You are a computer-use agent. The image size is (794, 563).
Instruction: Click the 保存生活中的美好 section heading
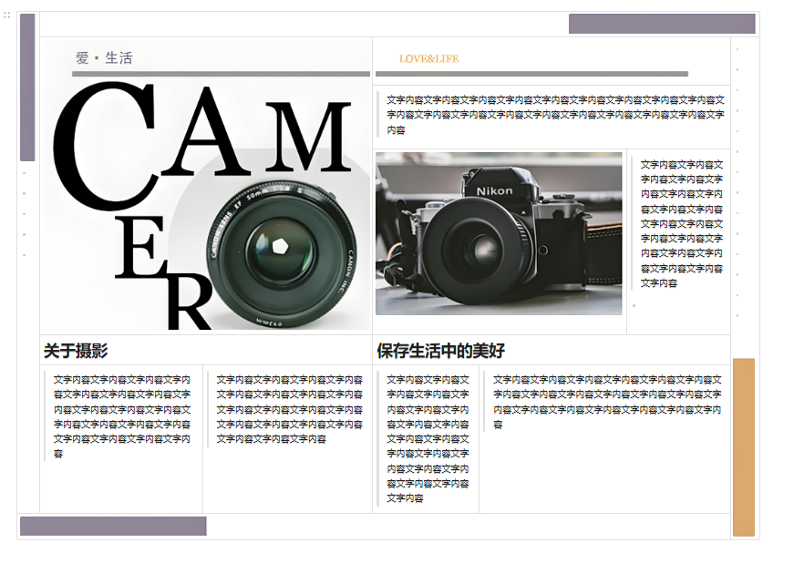click(440, 351)
